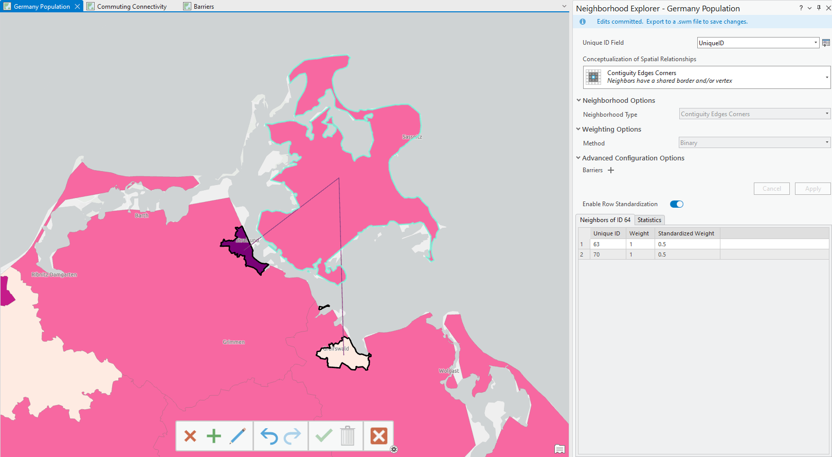Viewport: 832px width, 457px height.
Task: Click the Grimmen map label
Action: pyautogui.click(x=233, y=342)
